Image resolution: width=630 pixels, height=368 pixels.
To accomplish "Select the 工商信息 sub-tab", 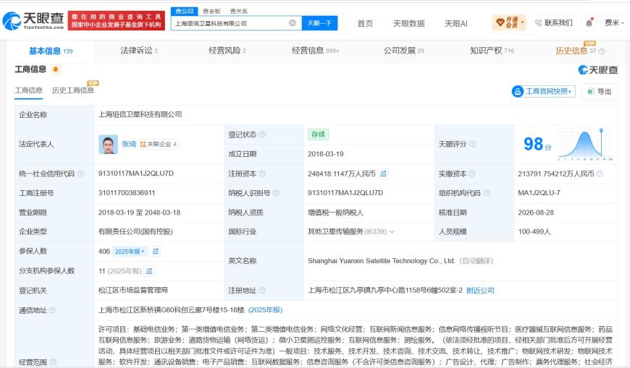I will [28, 90].
